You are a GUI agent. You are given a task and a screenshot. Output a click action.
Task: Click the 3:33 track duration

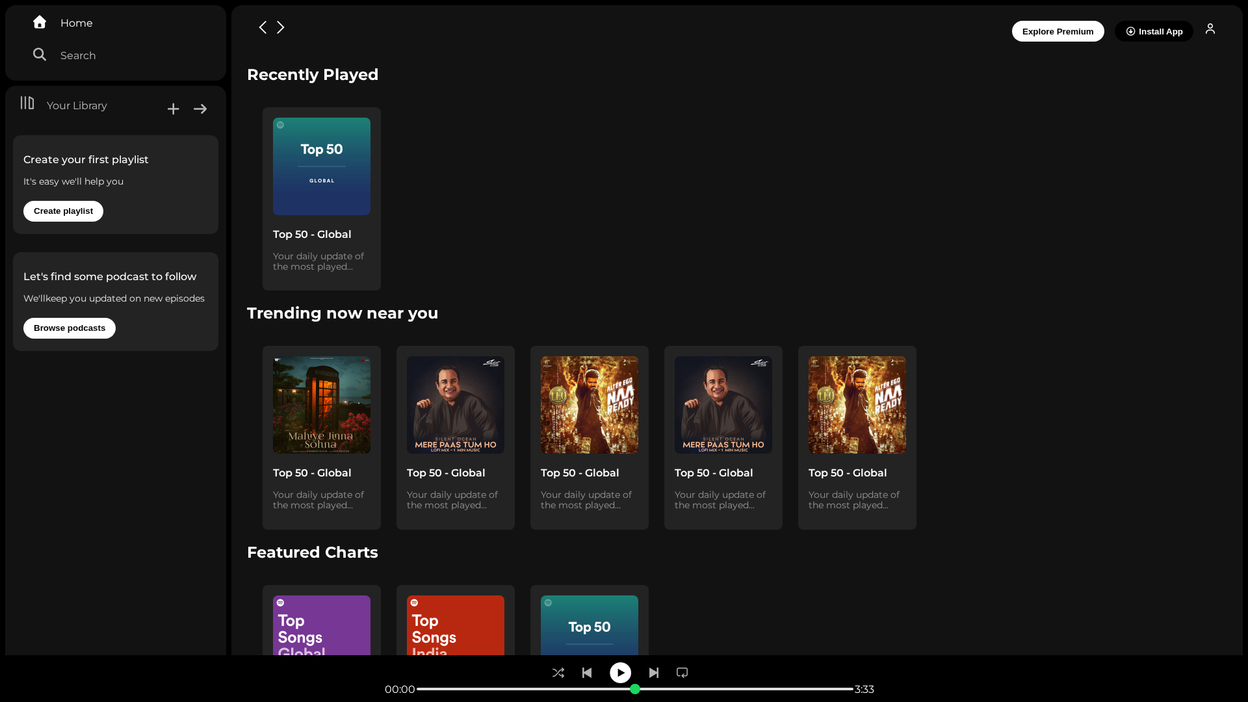coord(864,690)
